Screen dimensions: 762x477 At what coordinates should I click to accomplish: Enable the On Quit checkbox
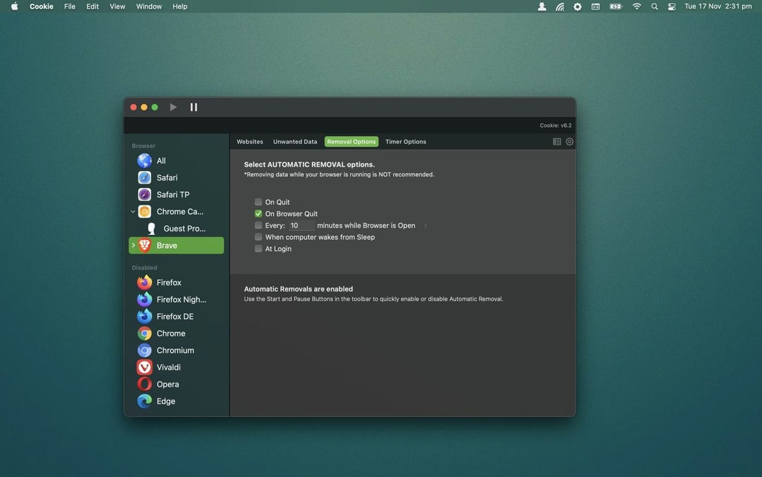tap(259, 202)
